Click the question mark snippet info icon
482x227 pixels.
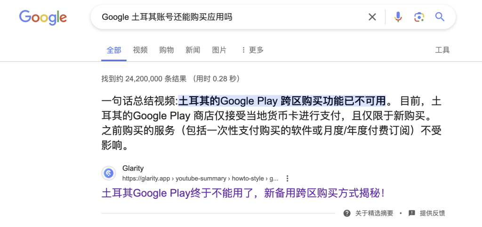coord(347,213)
